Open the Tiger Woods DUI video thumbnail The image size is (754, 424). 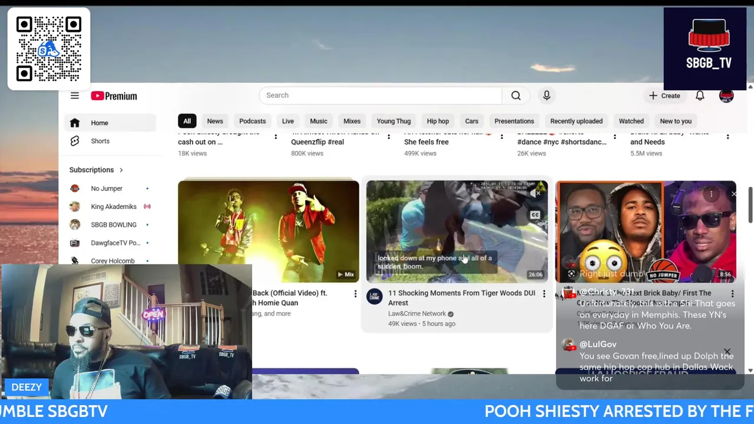457,231
